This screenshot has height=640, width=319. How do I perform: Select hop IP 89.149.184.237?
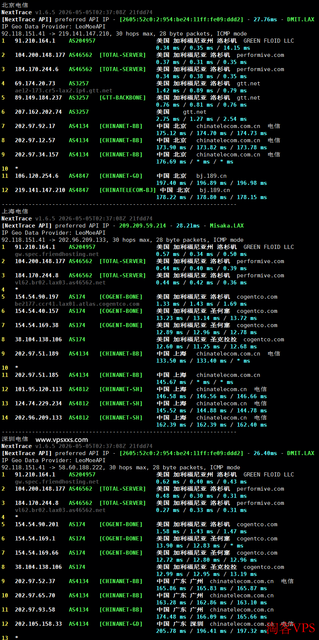pos(38,98)
